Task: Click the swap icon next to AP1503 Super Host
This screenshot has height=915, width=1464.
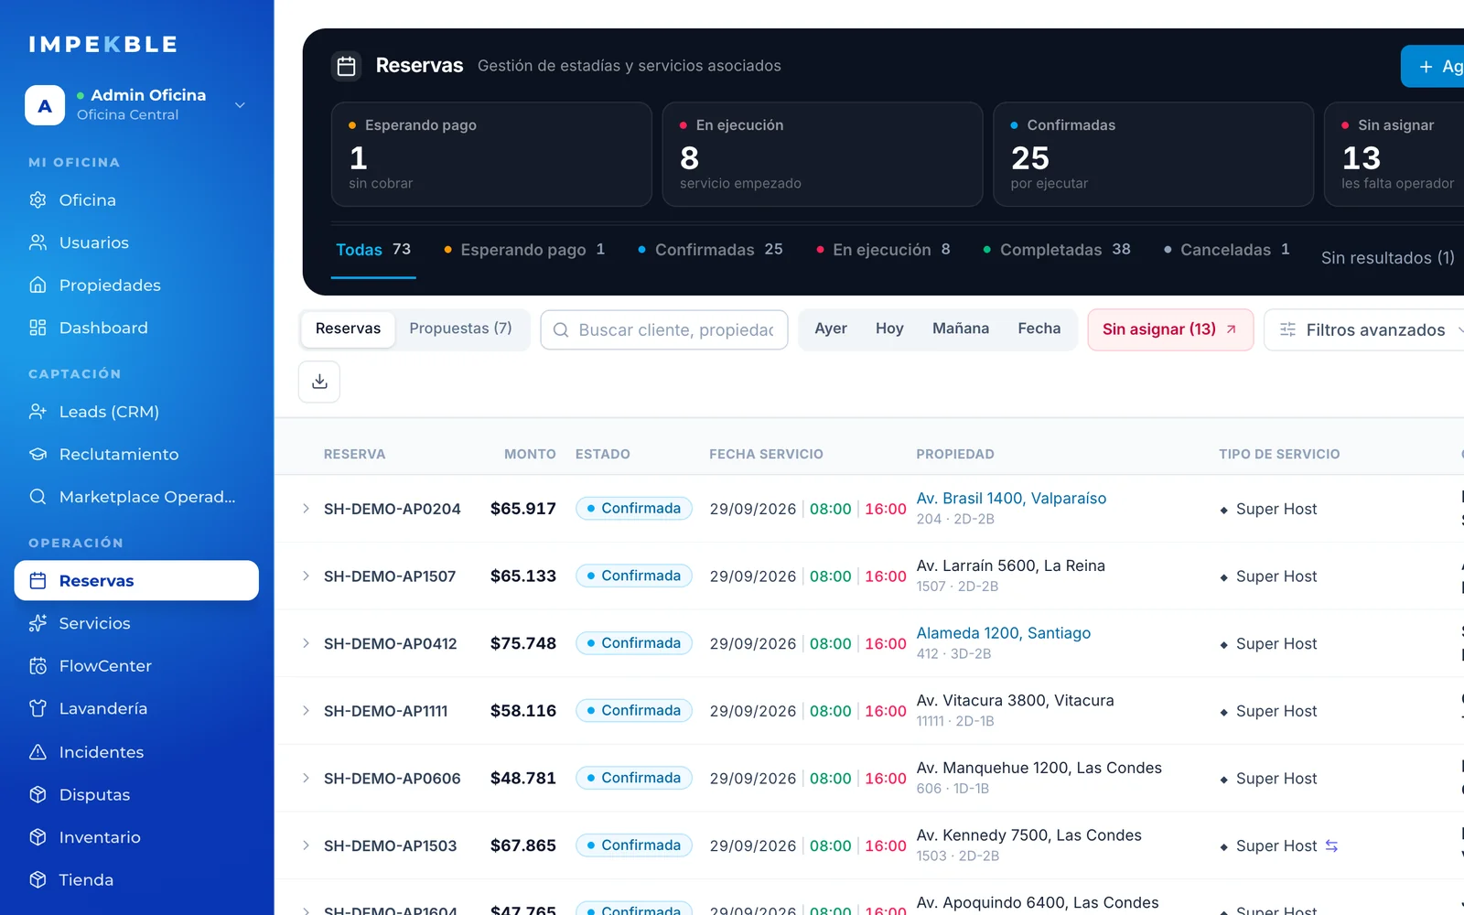Action: (1332, 846)
